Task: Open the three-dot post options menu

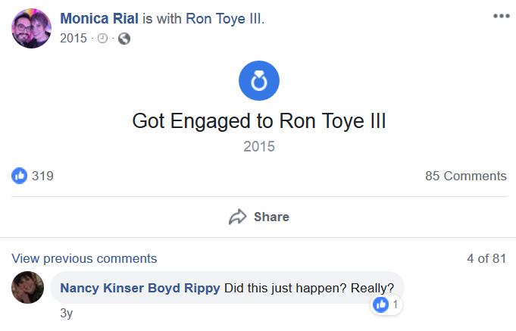Action: pos(501,16)
